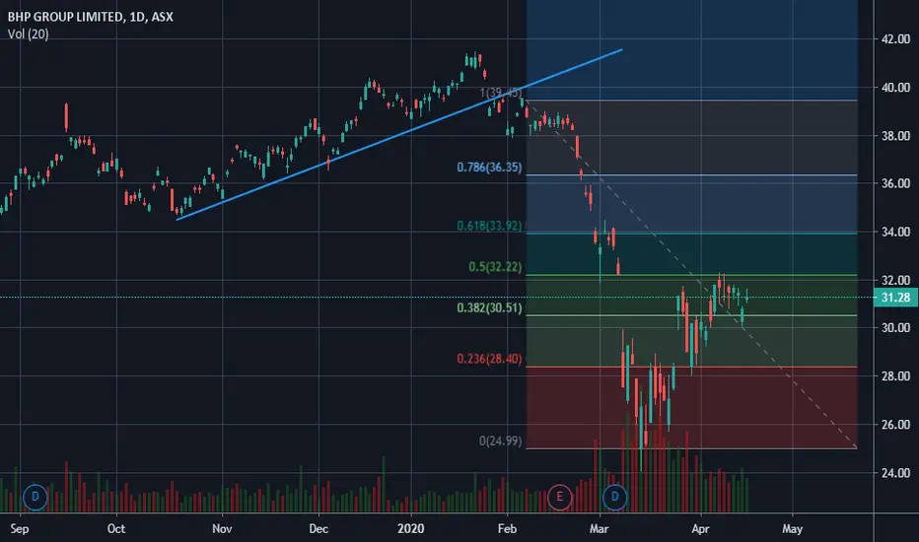The image size is (919, 542).
Task: Click the Mar label on time axis
Action: click(x=599, y=528)
